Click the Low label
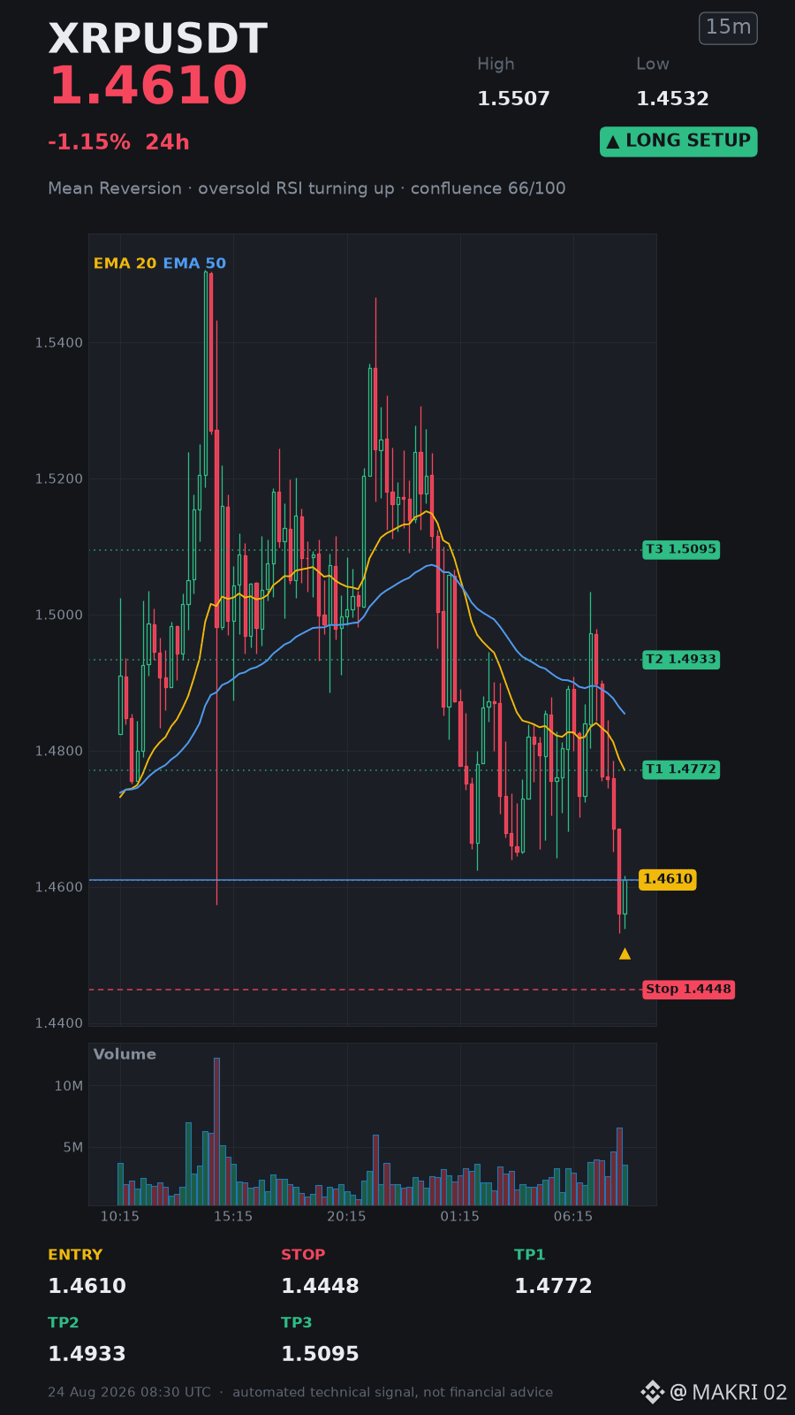Screen dimensions: 795x1415 click(x=653, y=65)
